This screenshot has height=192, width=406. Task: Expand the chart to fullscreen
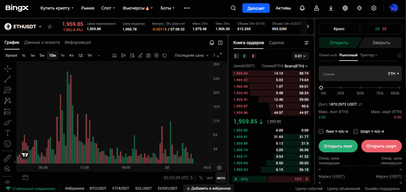click(220, 55)
